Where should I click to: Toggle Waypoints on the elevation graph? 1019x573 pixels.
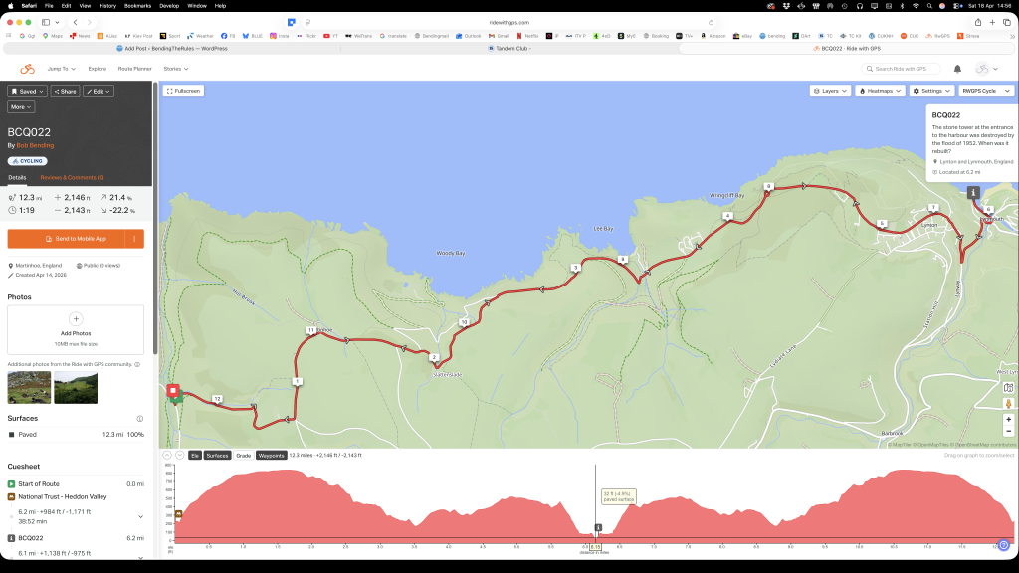tap(271, 456)
